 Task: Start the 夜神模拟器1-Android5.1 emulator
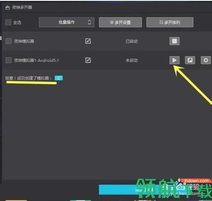point(175,60)
